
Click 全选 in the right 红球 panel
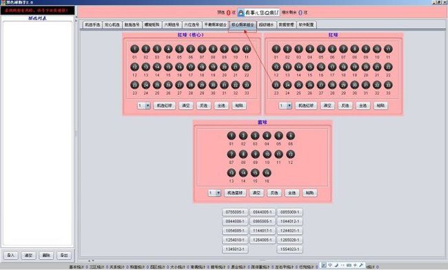pos(363,106)
